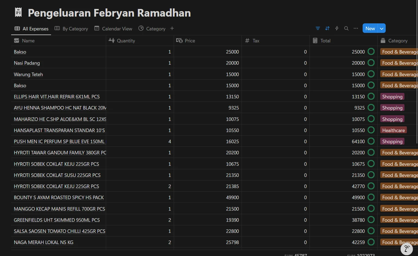Toggle the status circle for Nasi Padang
418x256 pixels.
click(371, 63)
